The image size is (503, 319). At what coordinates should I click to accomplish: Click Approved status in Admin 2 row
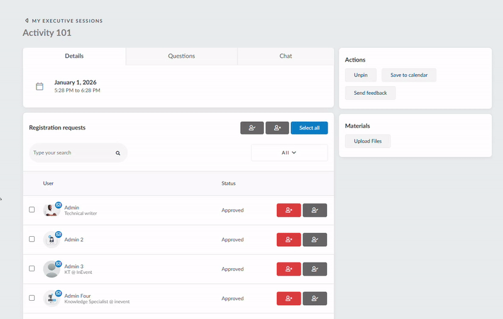pos(233,240)
